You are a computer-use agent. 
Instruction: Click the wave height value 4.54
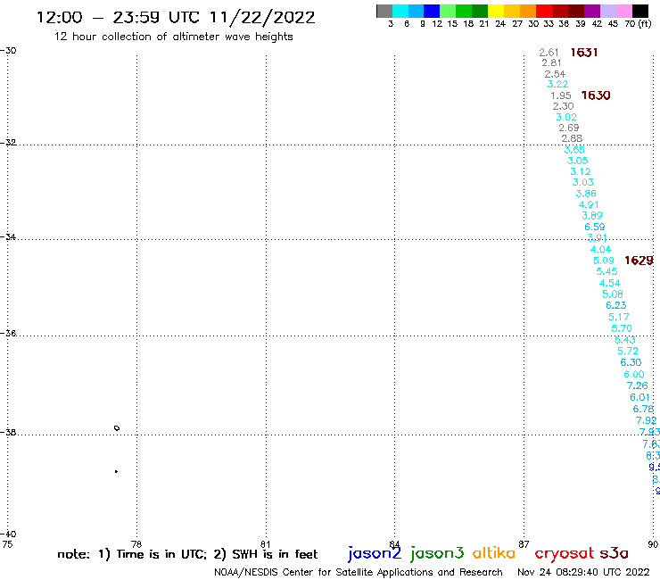(x=609, y=283)
